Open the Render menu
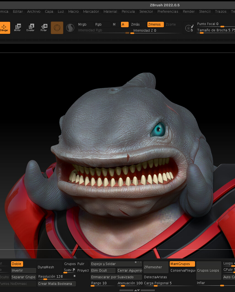The image size is (235, 292). pos(189,12)
